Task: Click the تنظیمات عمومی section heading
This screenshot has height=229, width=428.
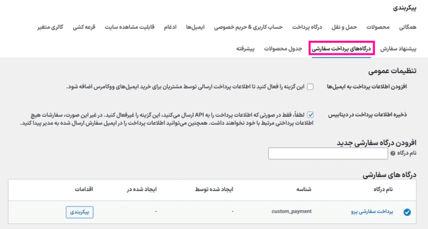Action: [x=392, y=71]
